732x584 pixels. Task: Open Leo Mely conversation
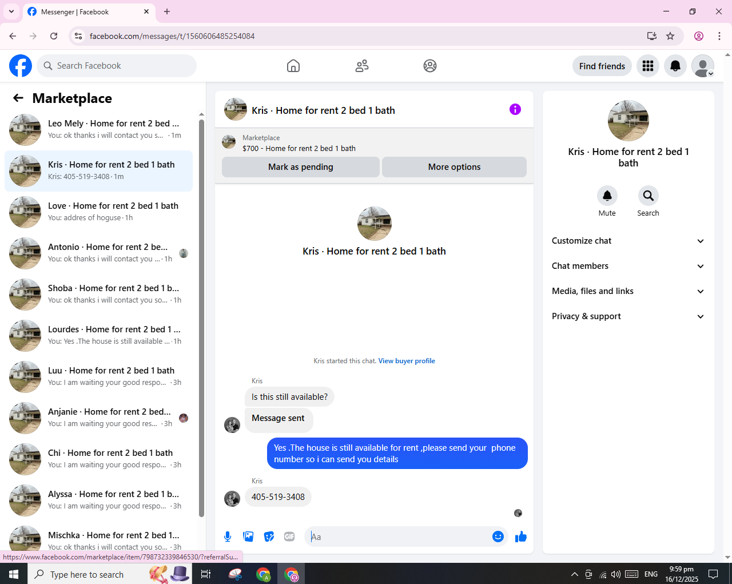(98, 130)
